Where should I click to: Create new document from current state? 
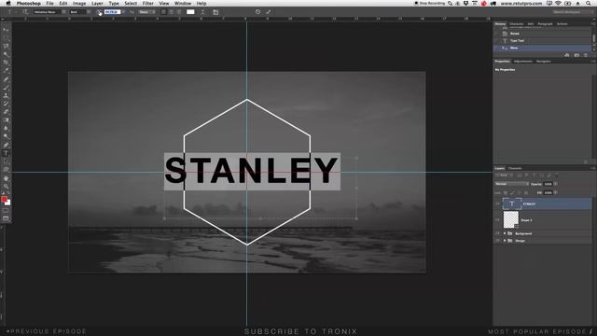click(567, 55)
